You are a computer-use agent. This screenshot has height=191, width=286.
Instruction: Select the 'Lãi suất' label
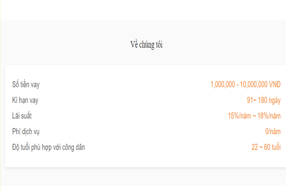[22, 116]
